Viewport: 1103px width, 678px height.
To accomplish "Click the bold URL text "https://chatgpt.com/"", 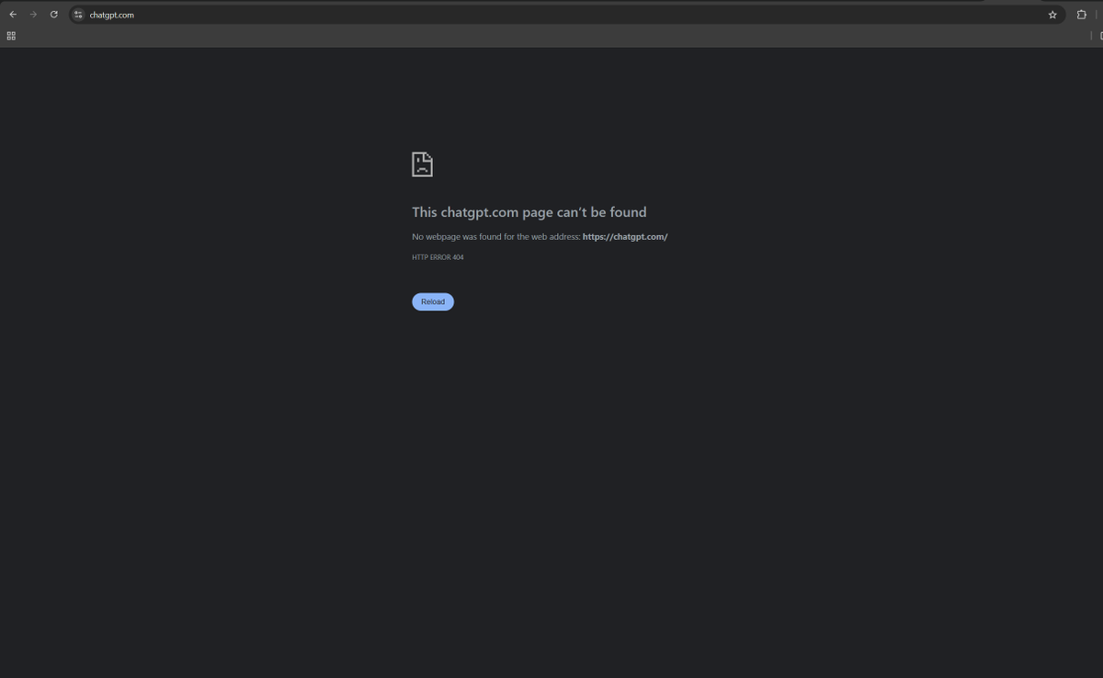I will pos(625,237).
